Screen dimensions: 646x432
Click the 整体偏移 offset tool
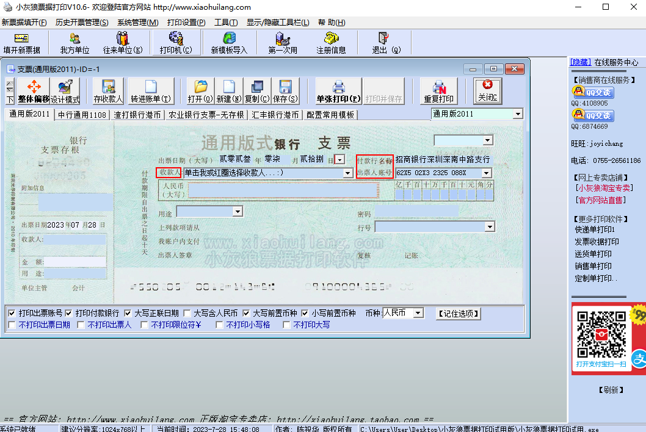(34, 91)
